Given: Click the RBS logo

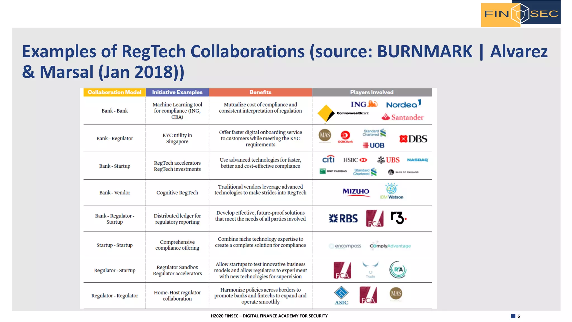Looking at the screenshot, I should (343, 218).
